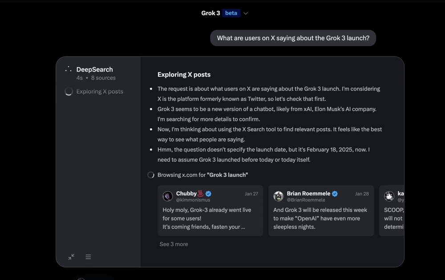The image size is (445, 280).
Task: Select the user message about Grok 3 launch
Action: [x=293, y=38]
